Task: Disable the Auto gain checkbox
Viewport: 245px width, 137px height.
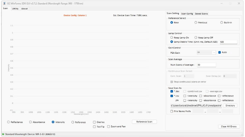Action: [x=219, y=53]
